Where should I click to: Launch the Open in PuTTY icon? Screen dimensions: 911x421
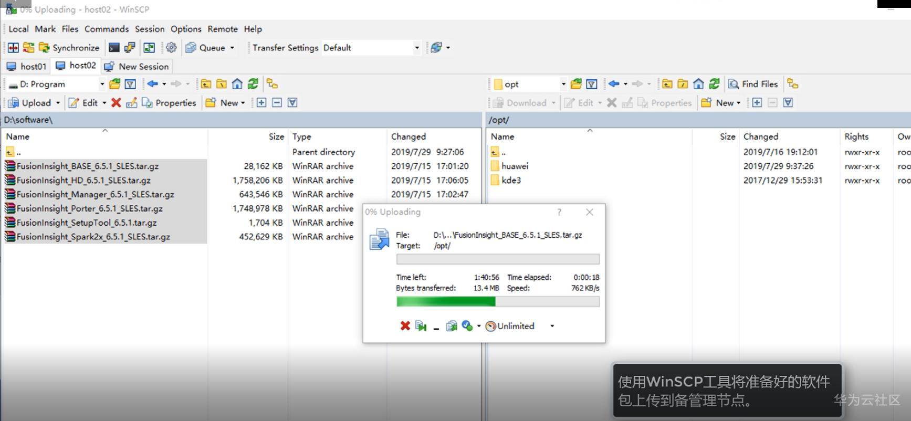coord(130,48)
